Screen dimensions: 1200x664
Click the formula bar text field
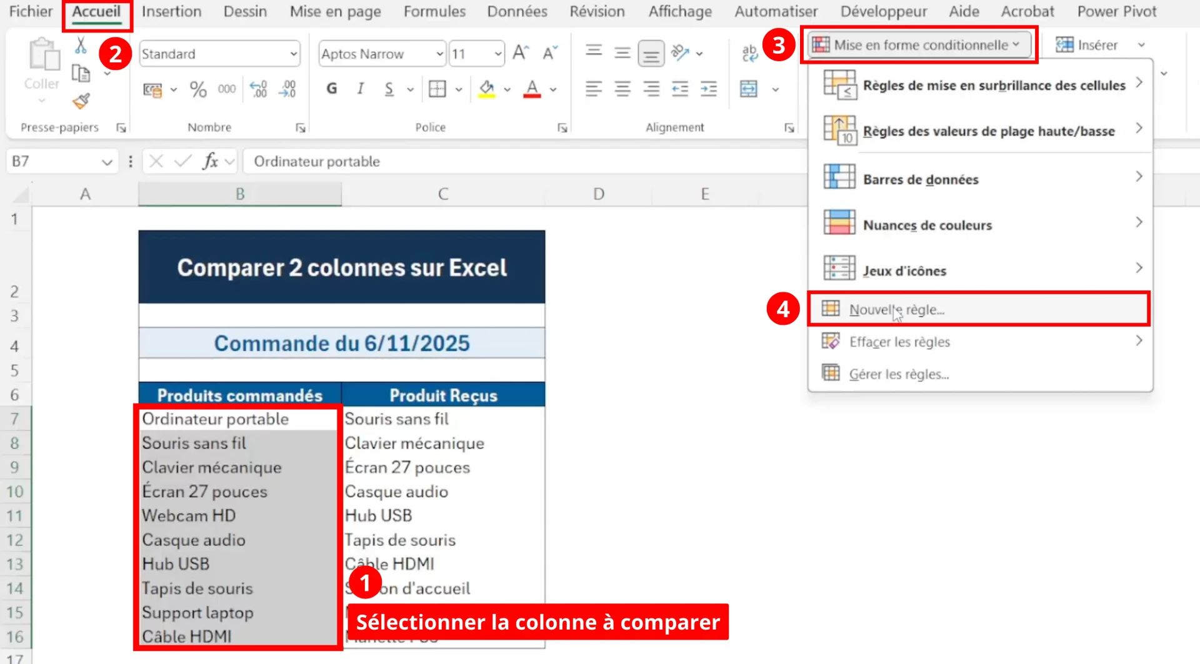(x=524, y=161)
